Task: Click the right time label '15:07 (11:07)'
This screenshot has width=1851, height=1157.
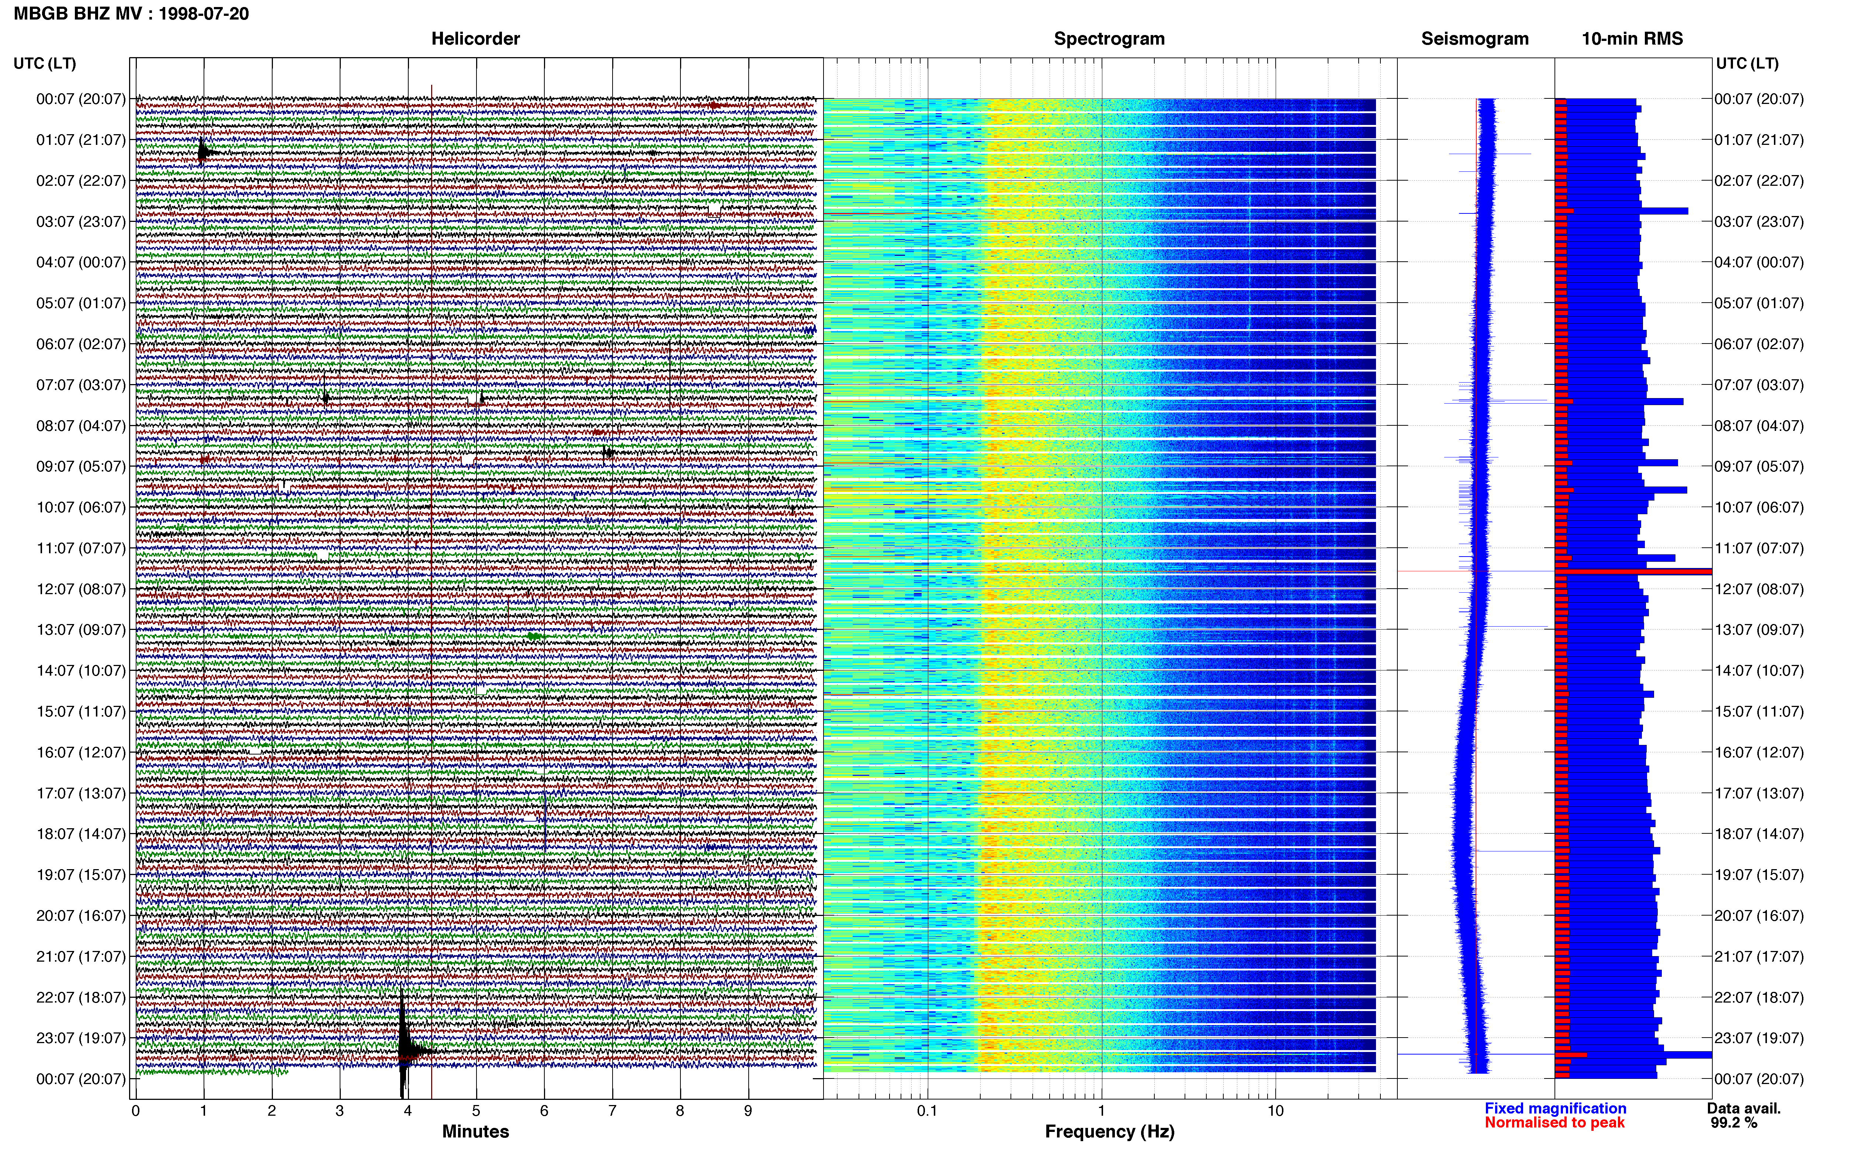Action: point(1759,712)
